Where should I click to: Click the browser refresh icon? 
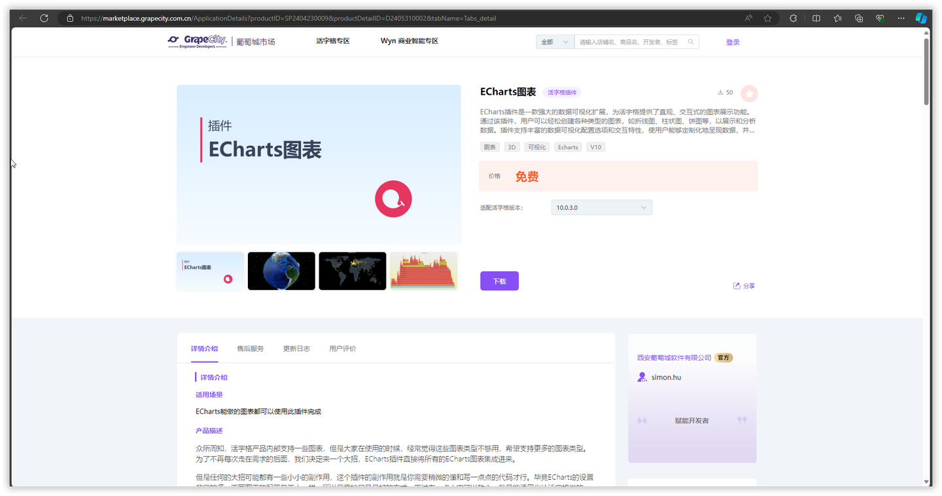[44, 18]
